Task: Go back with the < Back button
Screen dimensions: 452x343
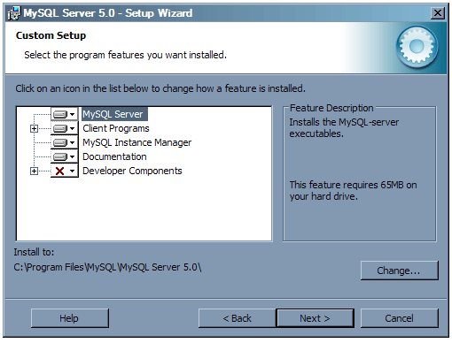Action: pyautogui.click(x=238, y=318)
